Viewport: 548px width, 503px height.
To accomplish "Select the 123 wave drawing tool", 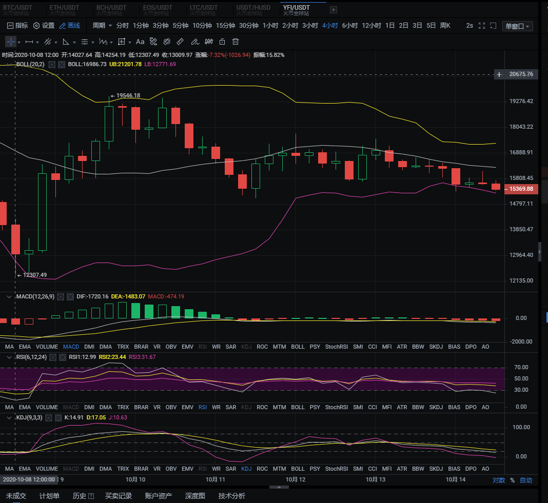I will [103, 42].
